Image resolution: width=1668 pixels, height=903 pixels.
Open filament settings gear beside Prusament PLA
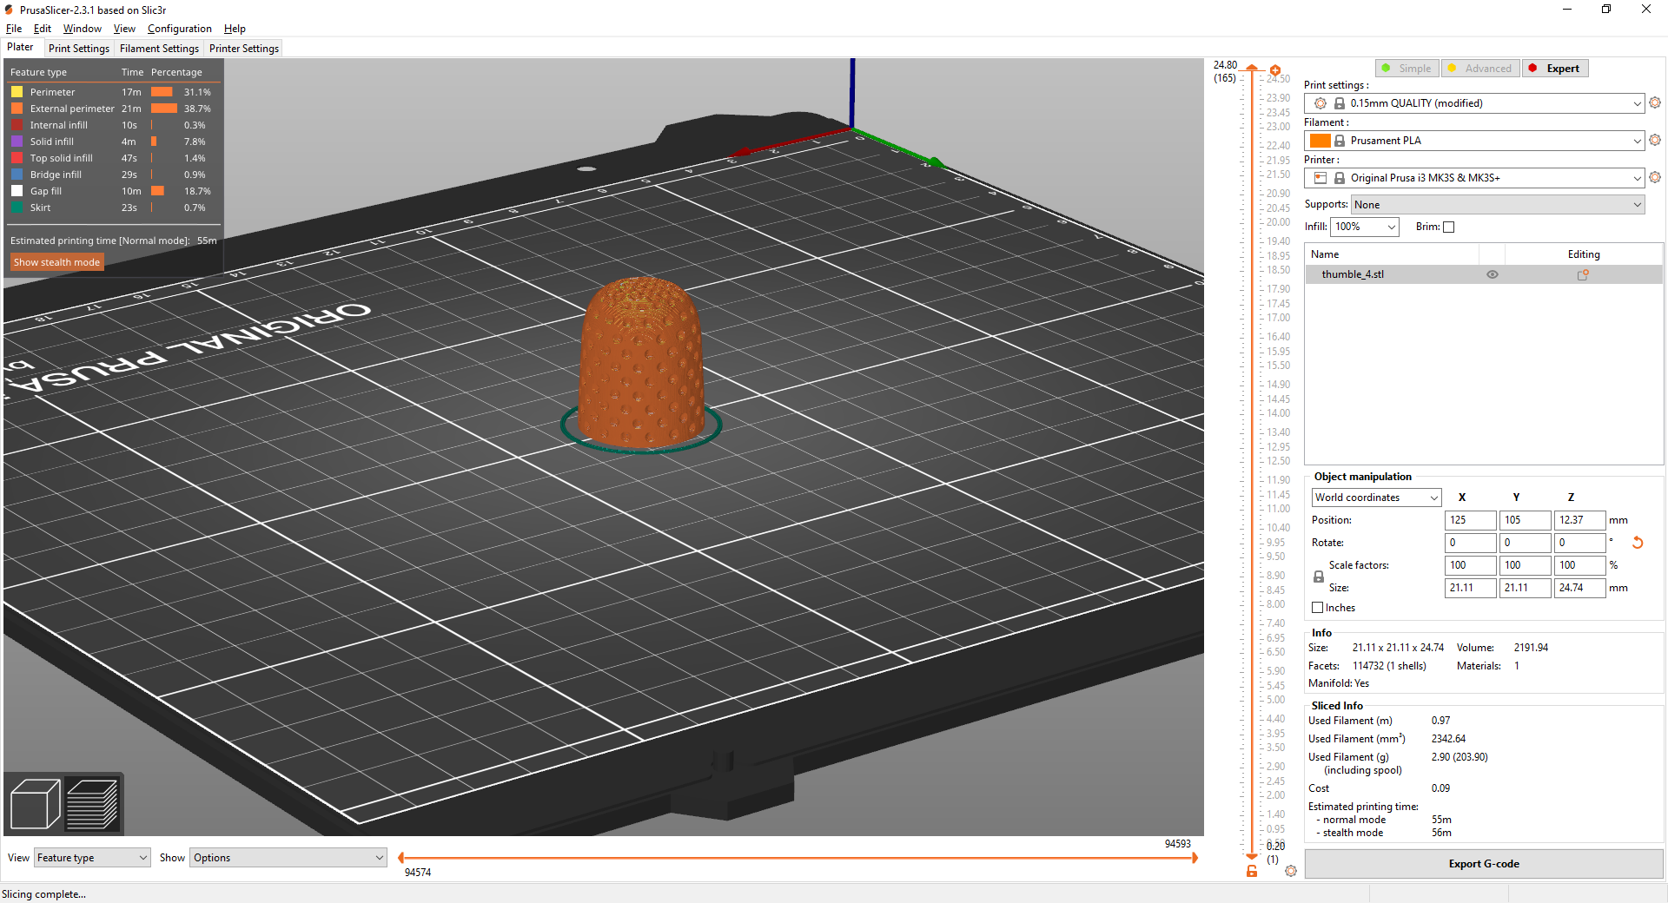click(x=1655, y=140)
